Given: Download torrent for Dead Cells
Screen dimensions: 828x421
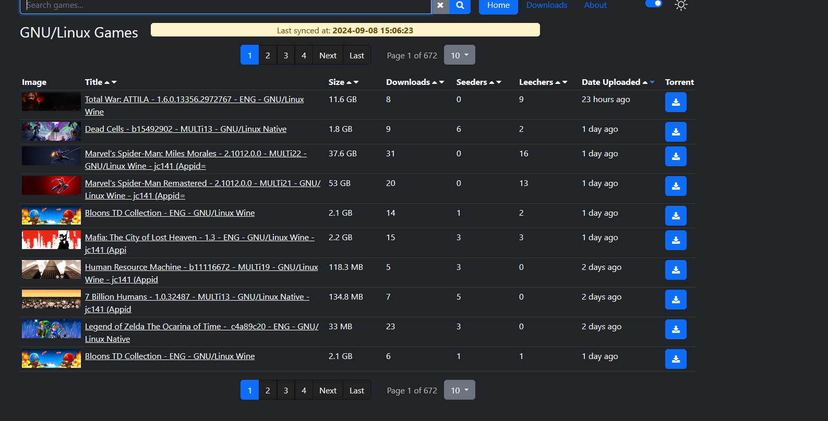Looking at the screenshot, I should tap(676, 132).
